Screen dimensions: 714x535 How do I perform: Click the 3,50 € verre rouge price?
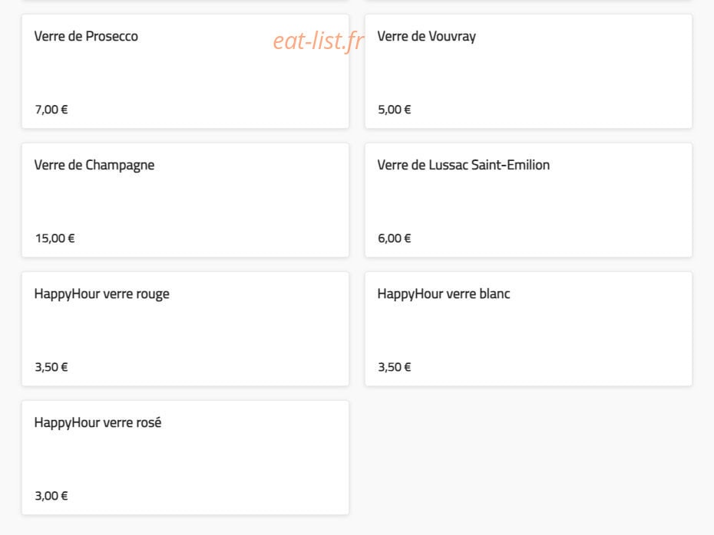click(51, 367)
